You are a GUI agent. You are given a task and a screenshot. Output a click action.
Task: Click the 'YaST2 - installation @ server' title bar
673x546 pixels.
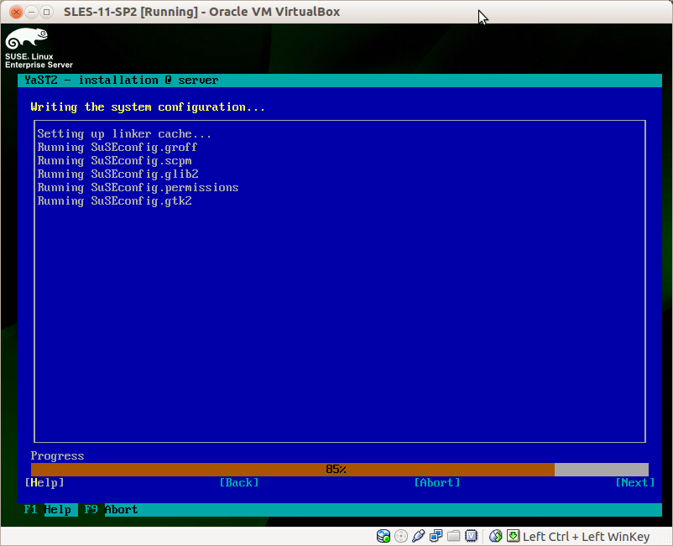(340, 81)
